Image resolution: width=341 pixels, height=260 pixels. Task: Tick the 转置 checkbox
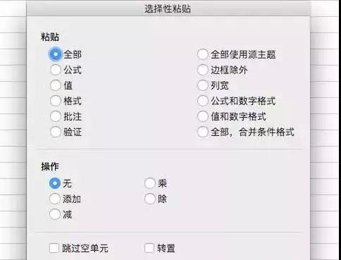[149, 248]
